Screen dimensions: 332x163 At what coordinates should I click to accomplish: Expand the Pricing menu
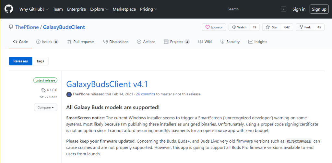148,9
